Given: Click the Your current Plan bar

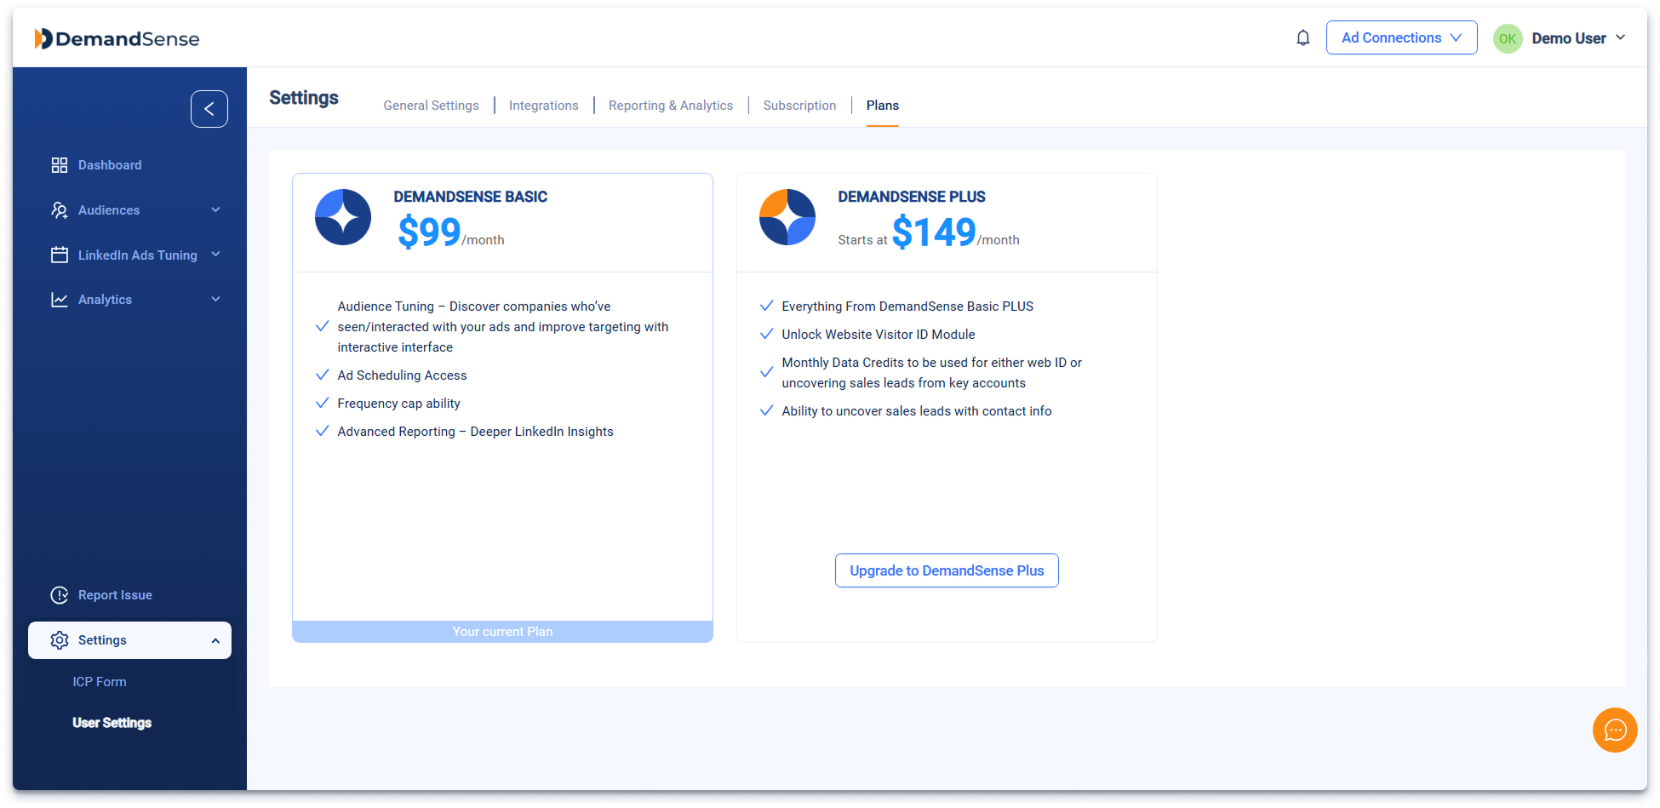Looking at the screenshot, I should (502, 632).
